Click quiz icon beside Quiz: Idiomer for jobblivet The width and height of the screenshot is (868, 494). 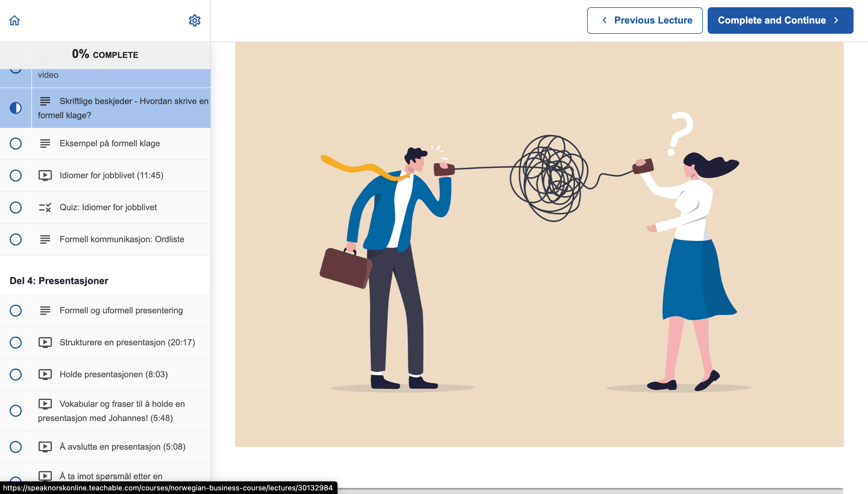45,207
